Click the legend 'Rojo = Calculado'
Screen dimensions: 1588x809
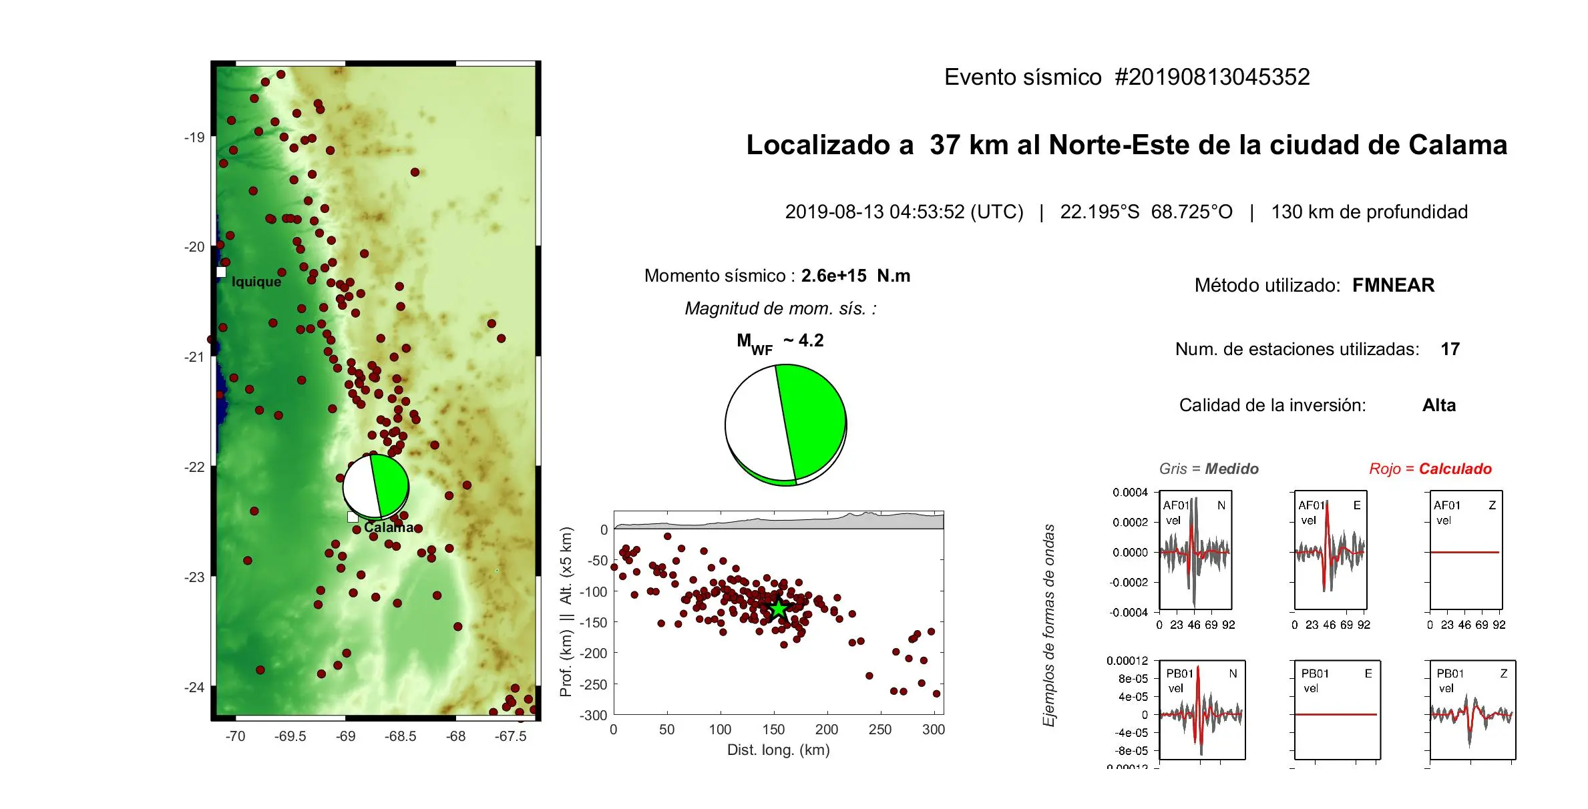pyautogui.click(x=1430, y=469)
